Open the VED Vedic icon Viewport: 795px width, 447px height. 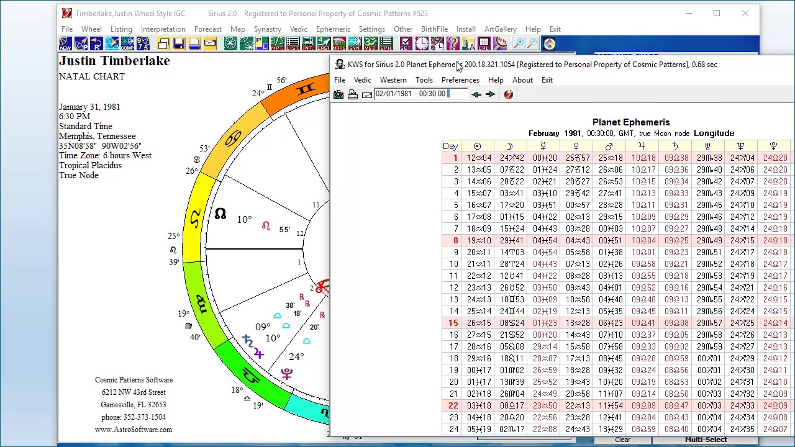(x=370, y=44)
